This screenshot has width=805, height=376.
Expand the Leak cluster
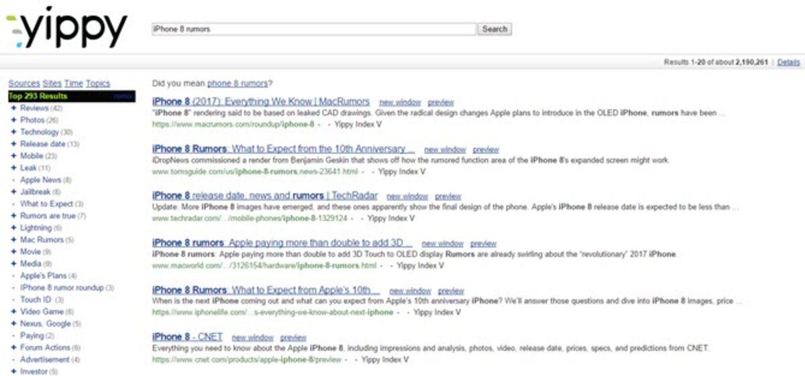tap(13, 168)
